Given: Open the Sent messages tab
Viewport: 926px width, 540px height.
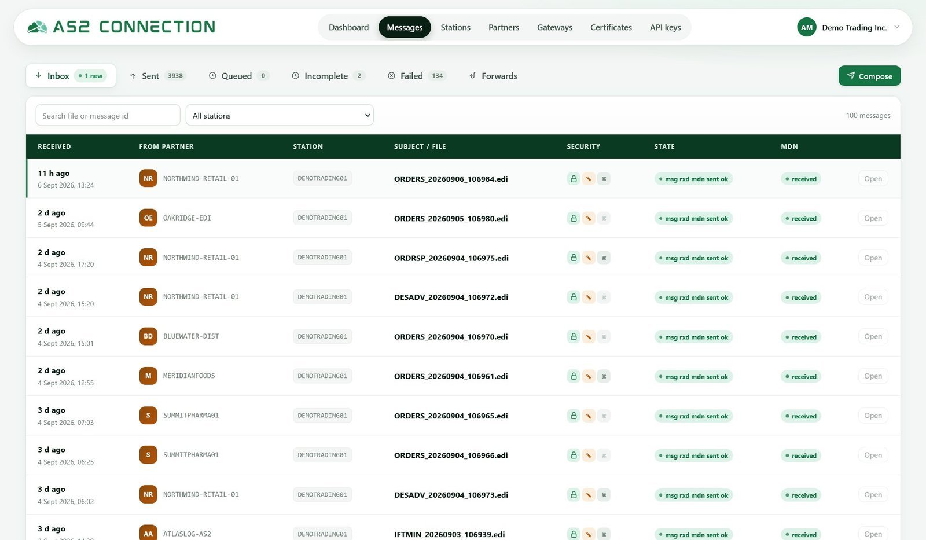Looking at the screenshot, I should pos(157,76).
